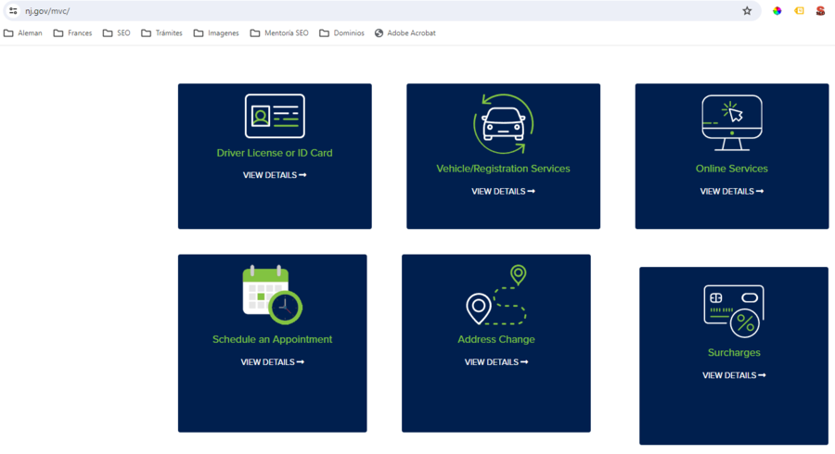Viewport: 835px width, 454px height.
Task: Click View Details under Online Services
Action: click(x=732, y=192)
